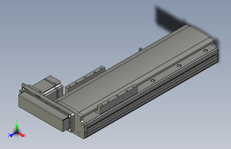Screen dimensions: 231x149
Task: Select the far-side mounting rail beside the motor
Action: click(x=85, y=80)
